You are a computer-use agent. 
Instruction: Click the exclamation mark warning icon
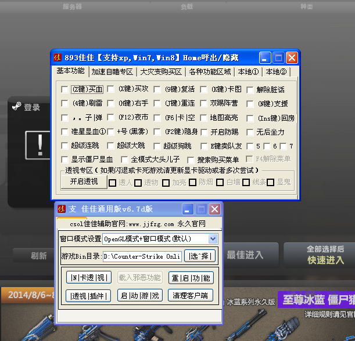tap(40, 143)
